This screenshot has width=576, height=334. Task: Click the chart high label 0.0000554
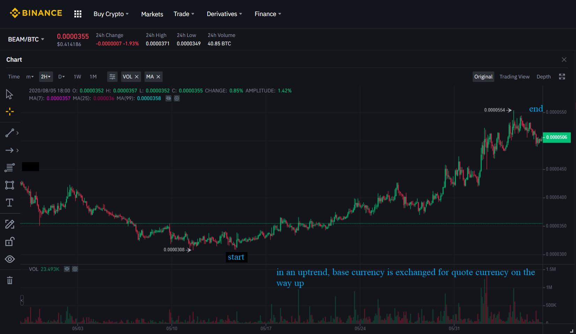495,110
